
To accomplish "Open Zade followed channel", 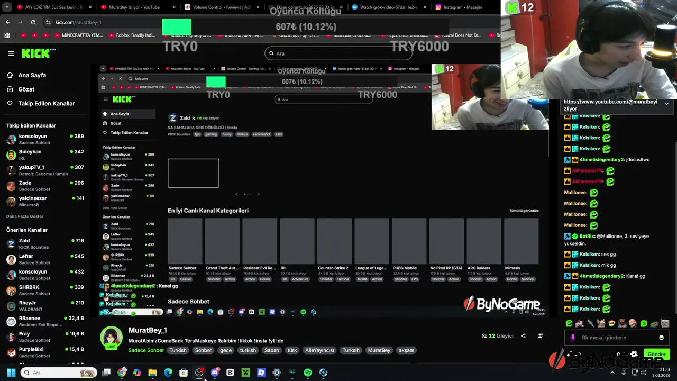I will pyautogui.click(x=45, y=186).
